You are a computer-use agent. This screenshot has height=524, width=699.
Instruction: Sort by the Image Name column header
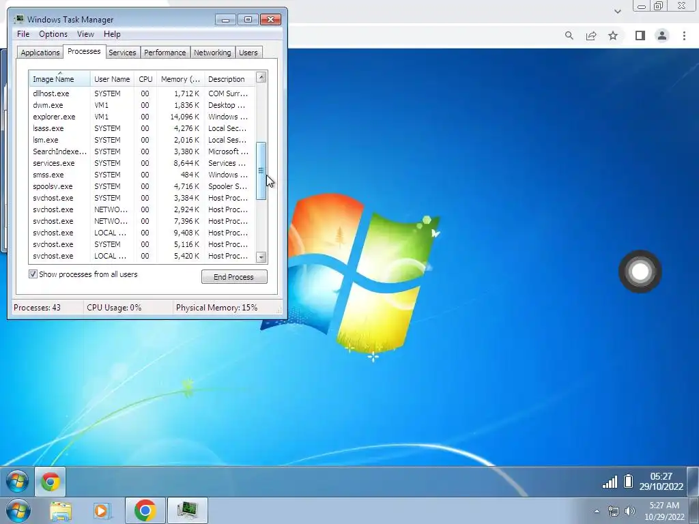click(60, 79)
